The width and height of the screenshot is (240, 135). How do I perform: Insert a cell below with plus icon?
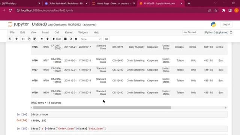(16, 39)
